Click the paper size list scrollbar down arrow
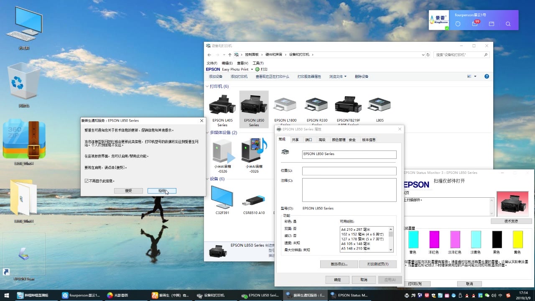This screenshot has height=301, width=535. 391,250
